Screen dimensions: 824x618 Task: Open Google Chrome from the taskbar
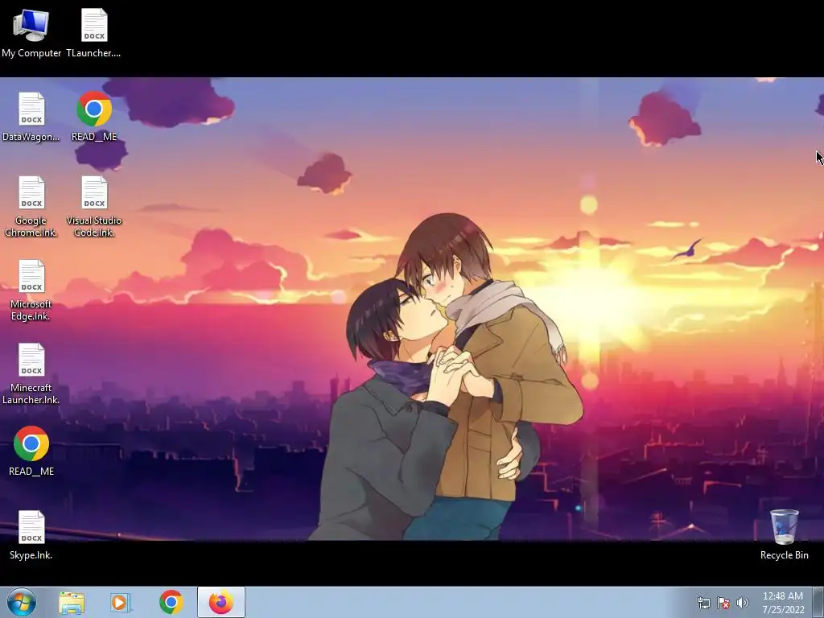pos(171,603)
